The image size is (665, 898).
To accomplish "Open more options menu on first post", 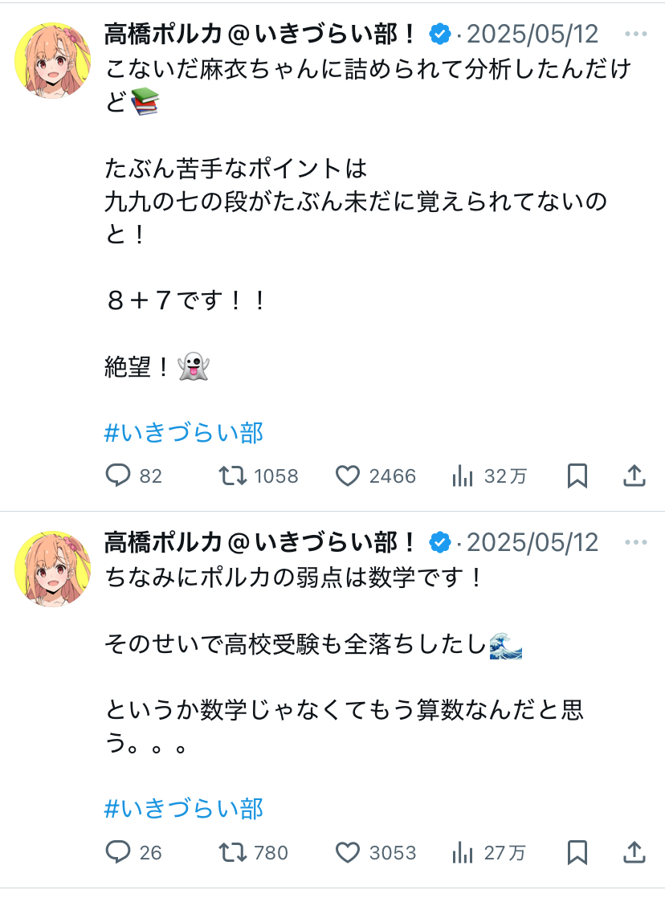I will coord(635,35).
